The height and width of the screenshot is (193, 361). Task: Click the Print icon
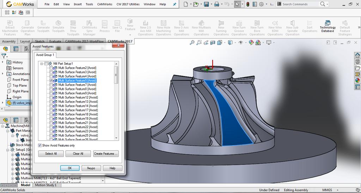click(217, 4)
